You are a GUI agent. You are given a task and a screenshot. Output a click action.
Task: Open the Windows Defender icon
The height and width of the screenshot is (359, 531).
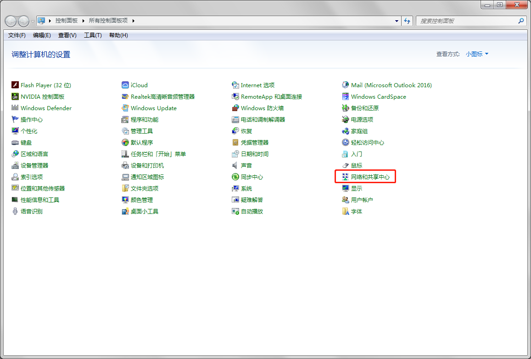(x=15, y=108)
